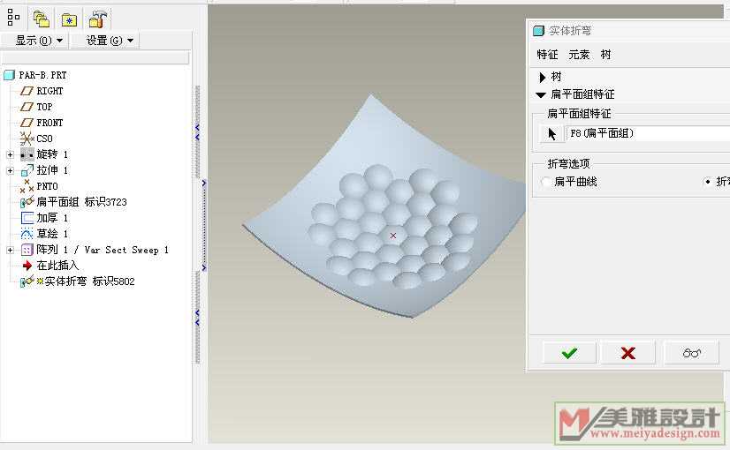Image resolution: width=730 pixels, height=450 pixels.
Task: Click the PAR-B.PRT root label
Action: pos(42,75)
